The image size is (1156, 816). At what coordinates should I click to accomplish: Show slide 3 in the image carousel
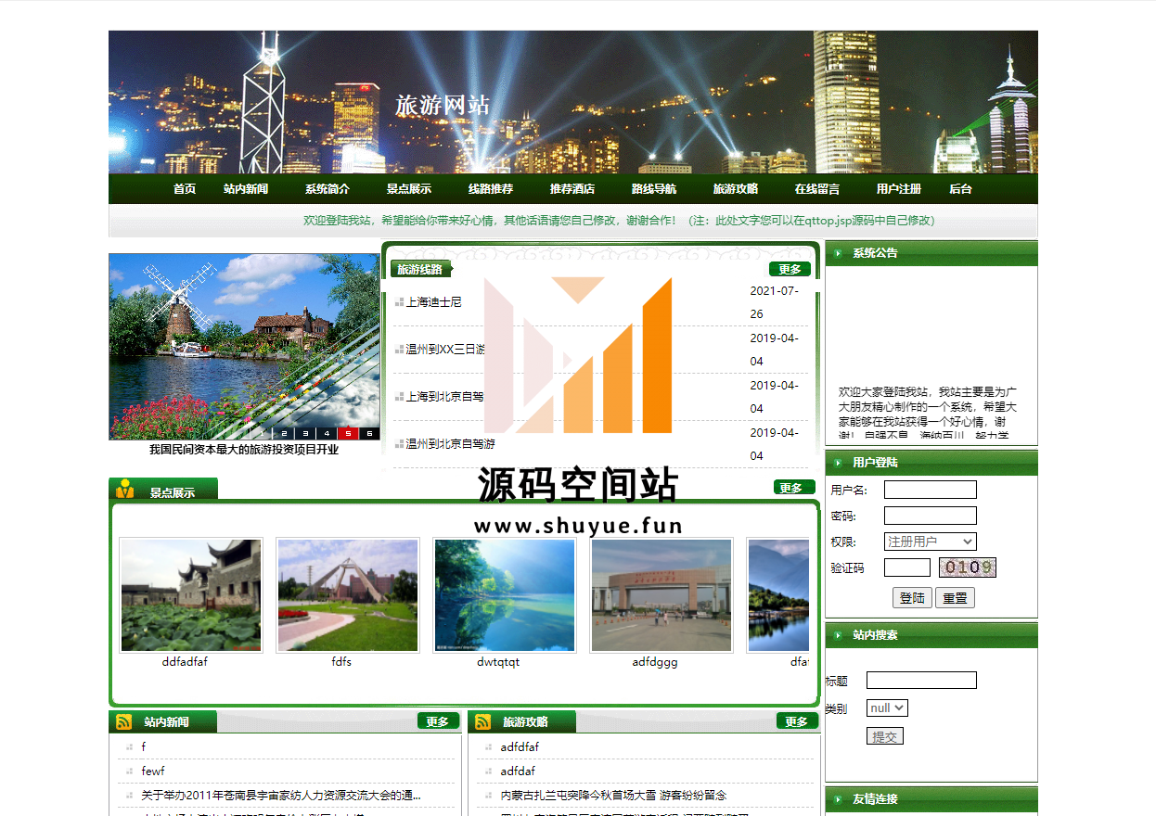coord(304,433)
